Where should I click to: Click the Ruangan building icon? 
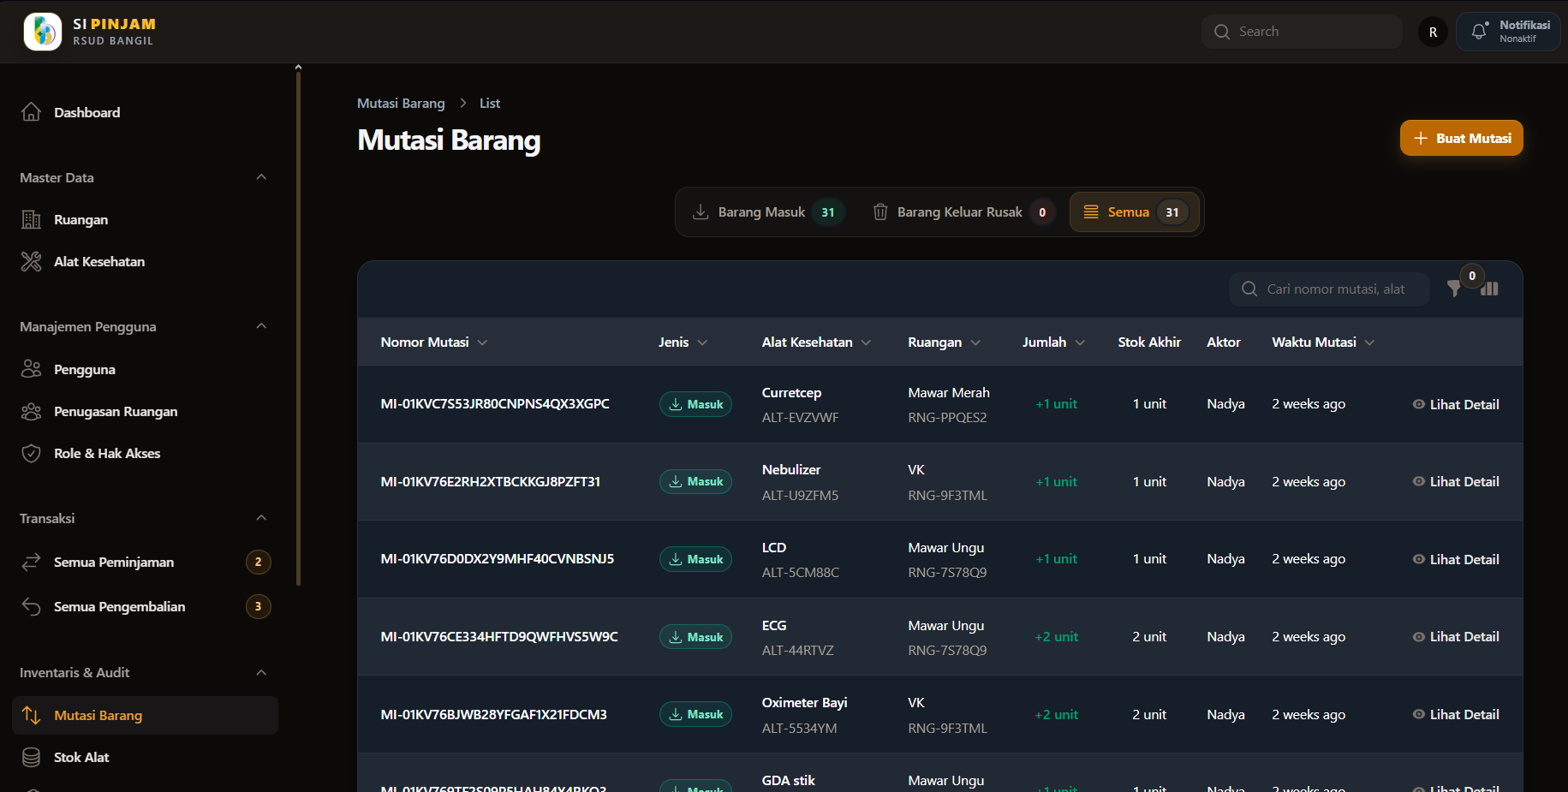tap(31, 220)
